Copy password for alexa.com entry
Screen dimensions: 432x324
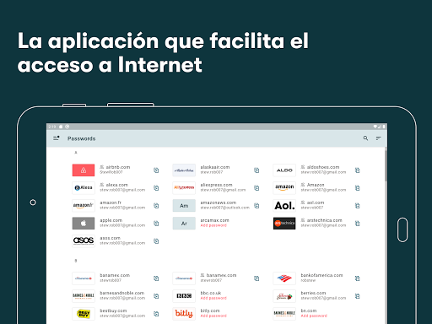156,188
